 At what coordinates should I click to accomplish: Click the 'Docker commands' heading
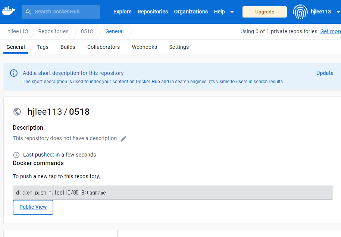[38, 163]
